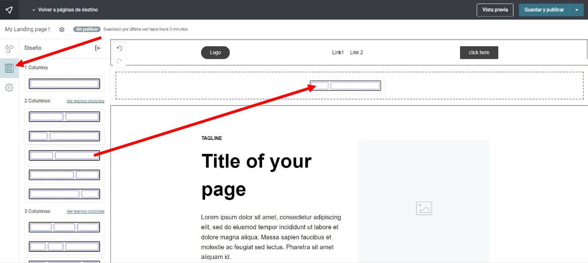Click Link1 in the page header
This screenshot has height=263, width=588.
pyautogui.click(x=338, y=53)
